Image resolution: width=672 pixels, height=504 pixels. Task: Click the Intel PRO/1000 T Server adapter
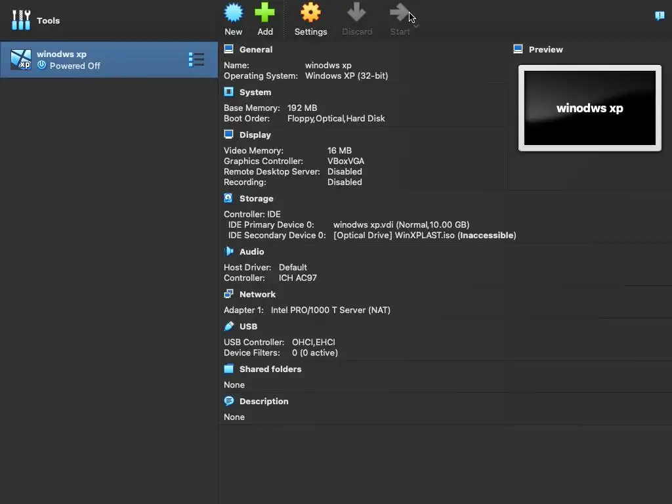(331, 310)
